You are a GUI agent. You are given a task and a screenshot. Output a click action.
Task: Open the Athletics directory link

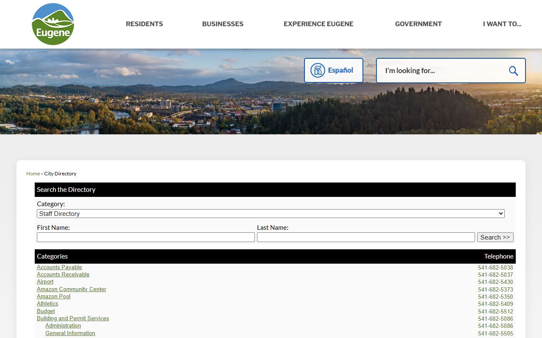click(47, 304)
